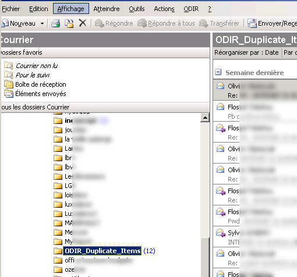Click the Transférer button
This screenshot has width=297, height=277.
219,23
